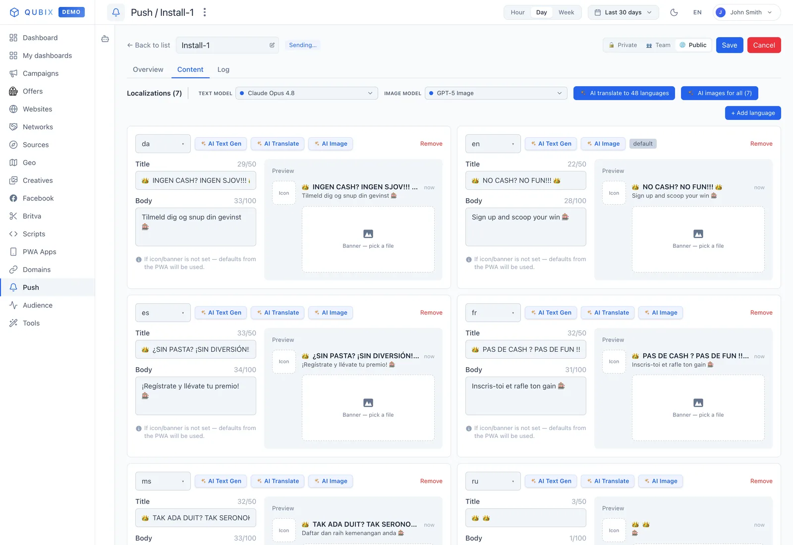This screenshot has width=793, height=545.
Task: Toggle dark mode moon icon
Action: 674,12
